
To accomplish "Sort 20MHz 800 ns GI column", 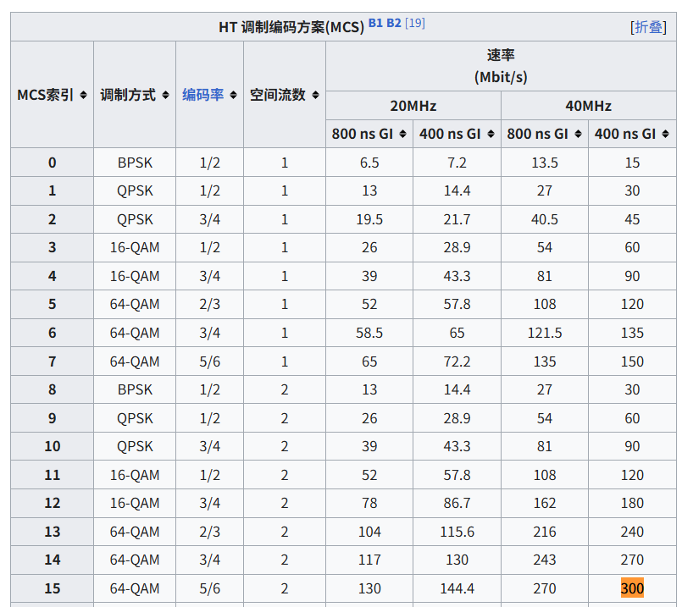I will (x=402, y=134).
